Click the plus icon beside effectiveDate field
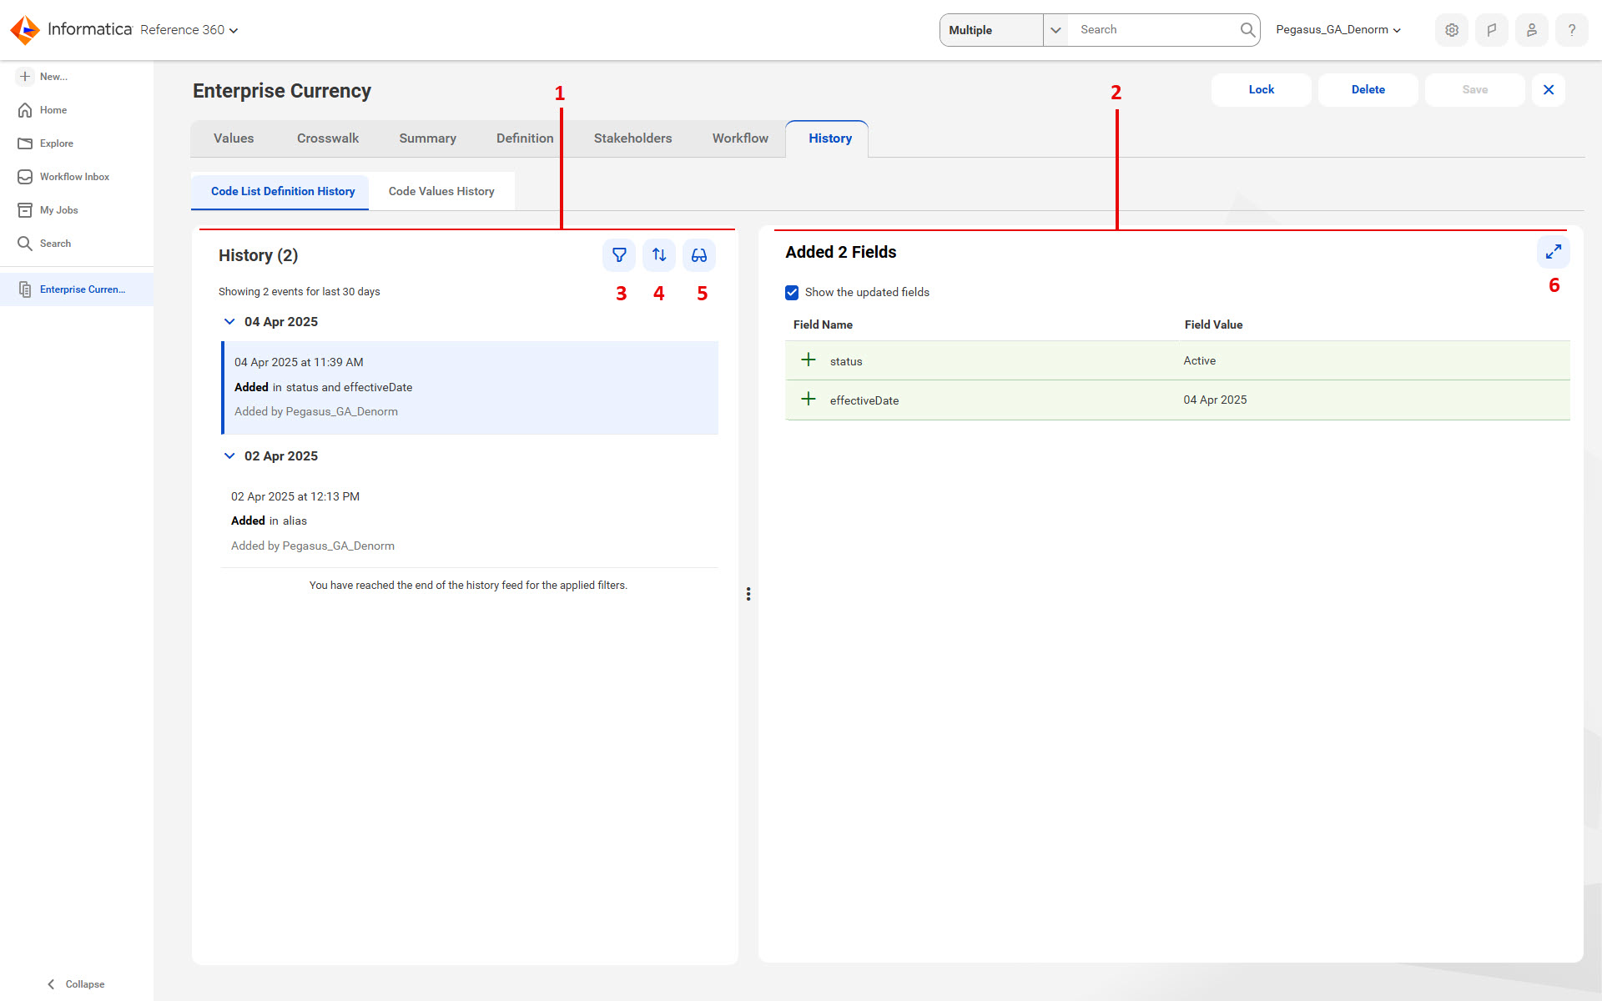 coord(809,399)
